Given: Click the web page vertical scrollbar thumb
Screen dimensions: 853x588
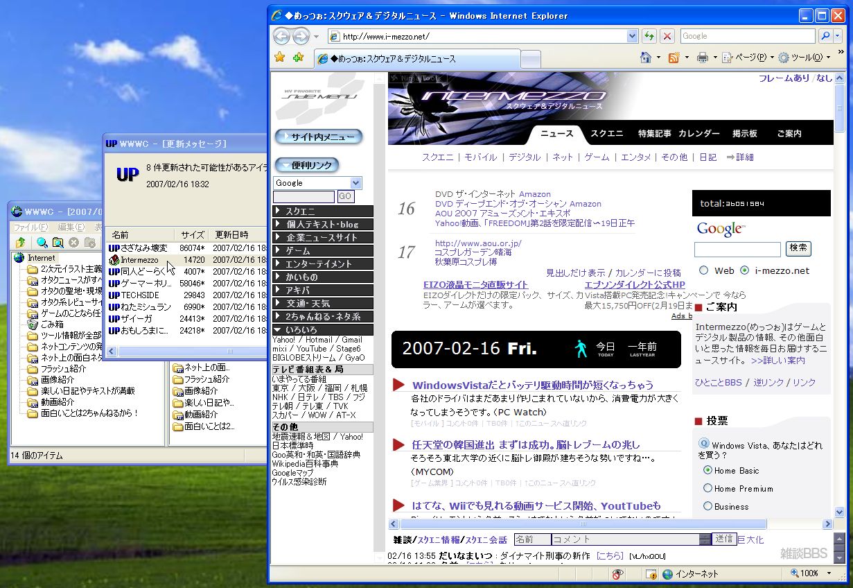Looking at the screenshot, I should (x=840, y=109).
